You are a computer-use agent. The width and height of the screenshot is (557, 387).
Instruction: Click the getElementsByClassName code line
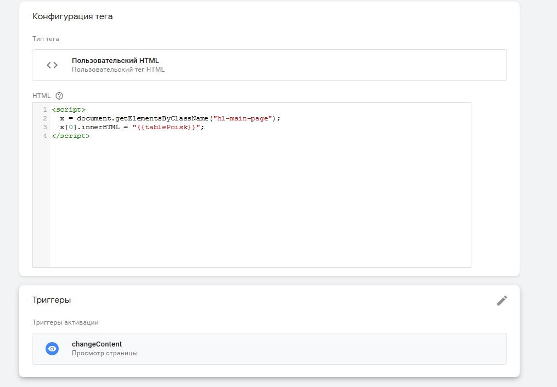(170, 118)
